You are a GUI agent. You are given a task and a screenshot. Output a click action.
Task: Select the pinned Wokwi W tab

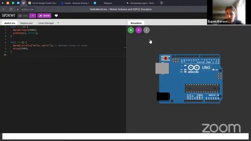pos(24,3)
